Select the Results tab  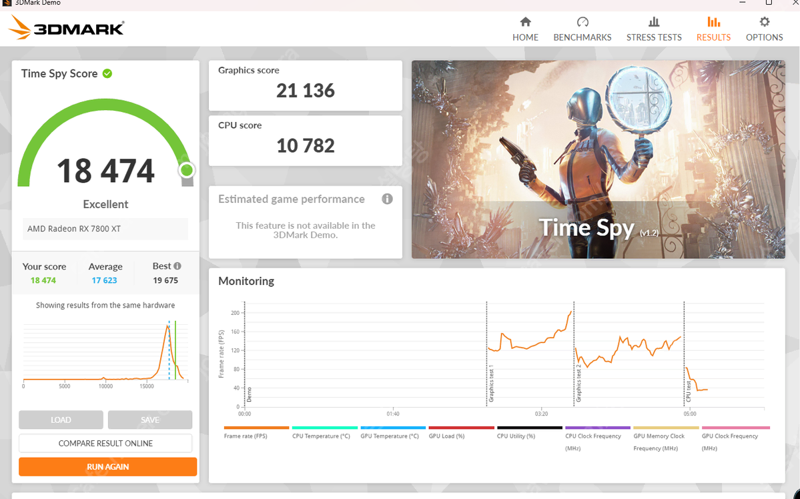[x=713, y=29]
